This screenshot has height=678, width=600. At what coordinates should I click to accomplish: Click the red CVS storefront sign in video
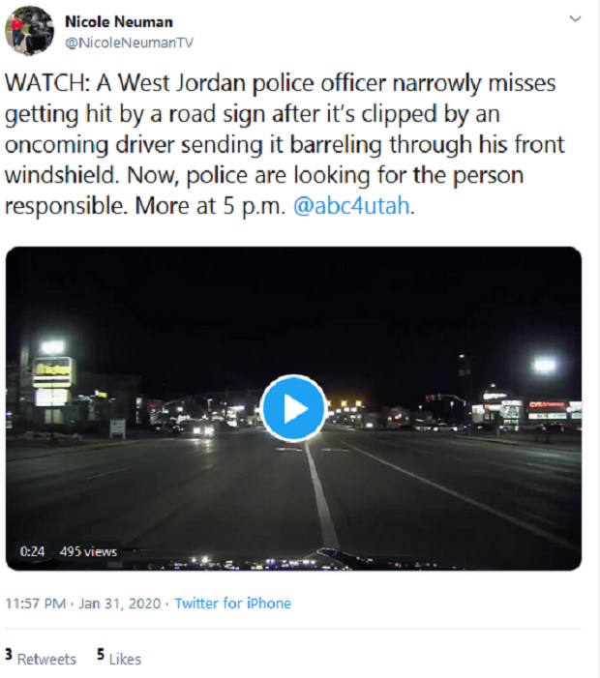coord(547,404)
